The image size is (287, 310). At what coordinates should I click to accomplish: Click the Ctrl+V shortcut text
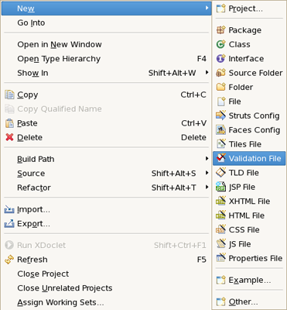pos(194,123)
